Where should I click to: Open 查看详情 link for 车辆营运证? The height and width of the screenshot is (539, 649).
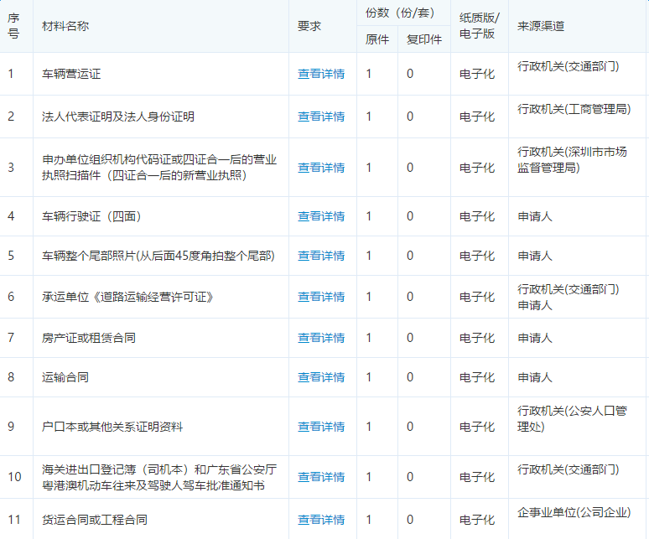point(321,74)
